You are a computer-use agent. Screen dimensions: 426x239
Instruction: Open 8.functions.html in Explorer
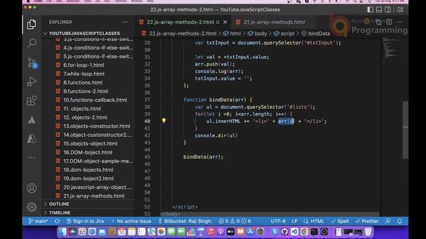coord(83,82)
